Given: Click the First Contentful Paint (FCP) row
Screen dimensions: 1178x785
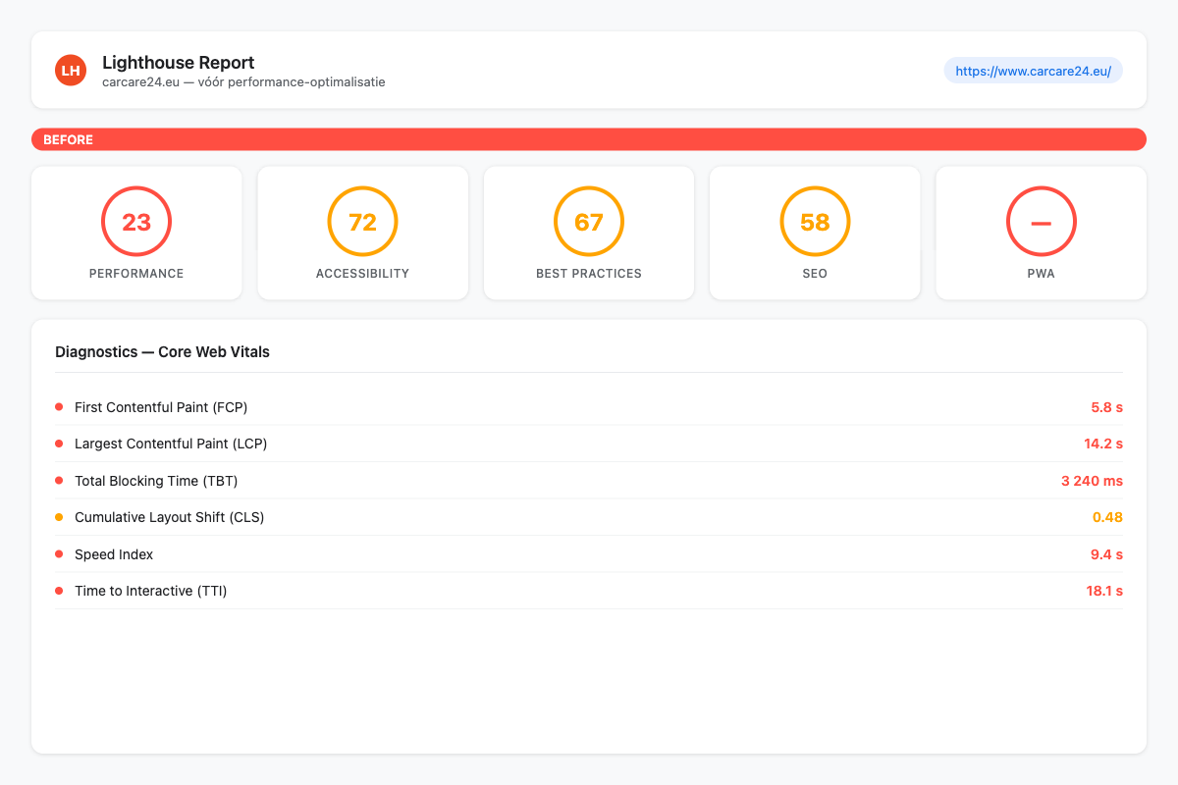Looking at the screenshot, I should (x=589, y=406).
